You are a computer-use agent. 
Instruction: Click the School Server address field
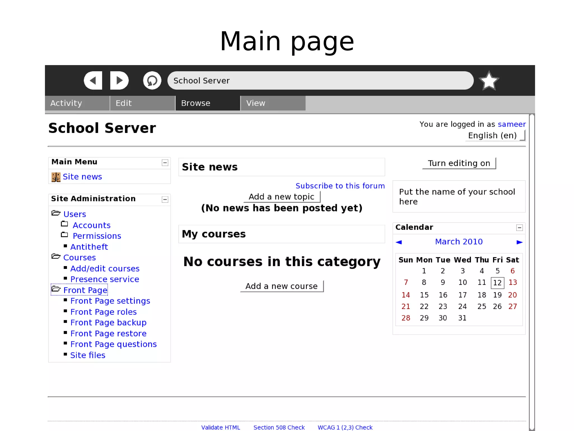tap(320, 80)
